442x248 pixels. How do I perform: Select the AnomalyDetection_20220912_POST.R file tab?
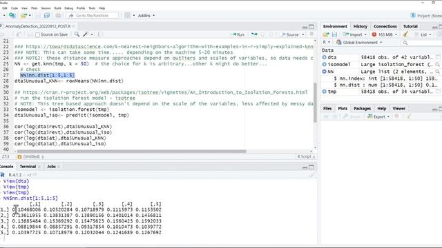38,26
